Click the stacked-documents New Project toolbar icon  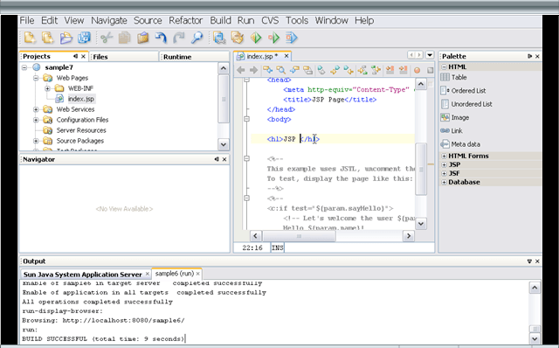tap(48, 38)
